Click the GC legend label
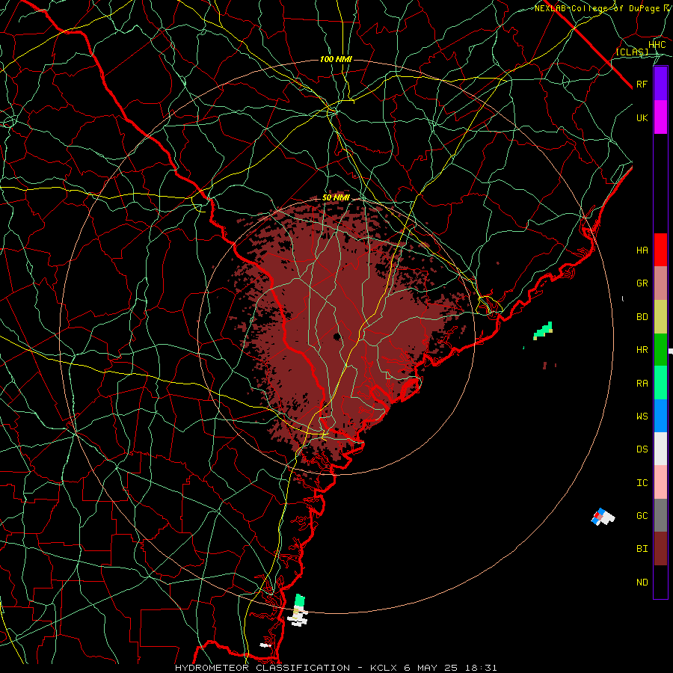Viewport: 673px width, 673px height. point(642,516)
